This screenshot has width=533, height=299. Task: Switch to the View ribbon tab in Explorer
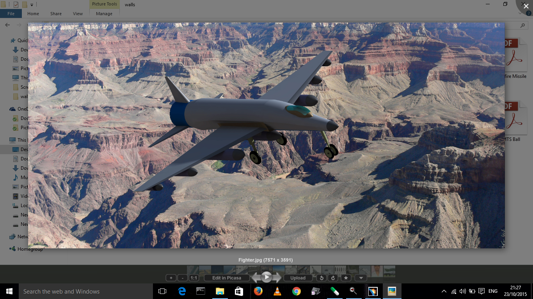[78, 14]
